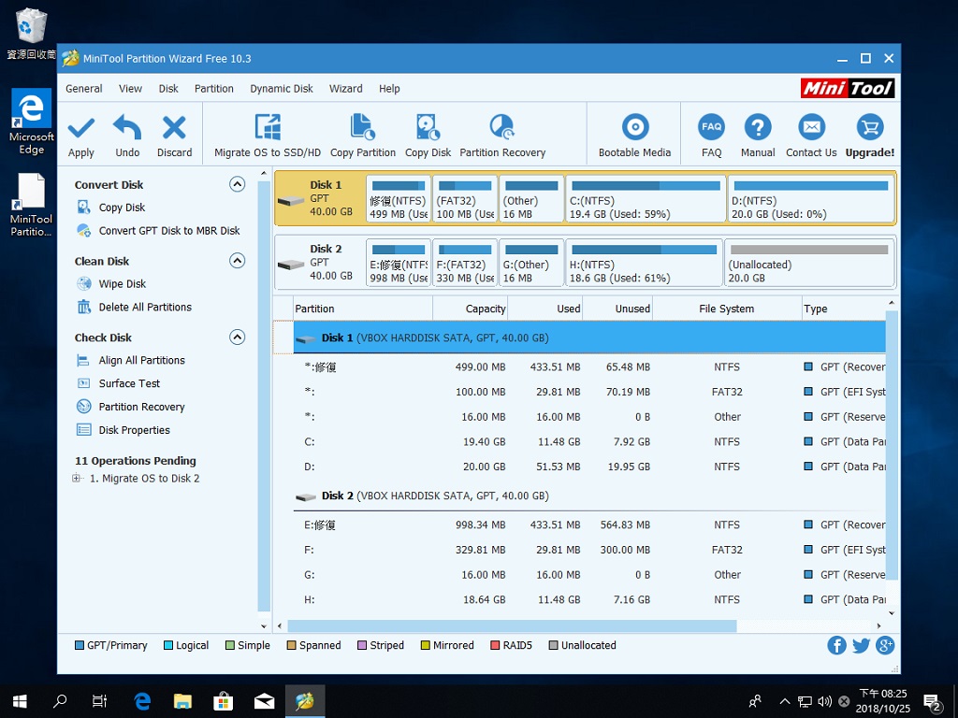
Task: Click the Apply checkmark icon
Action: click(x=81, y=128)
